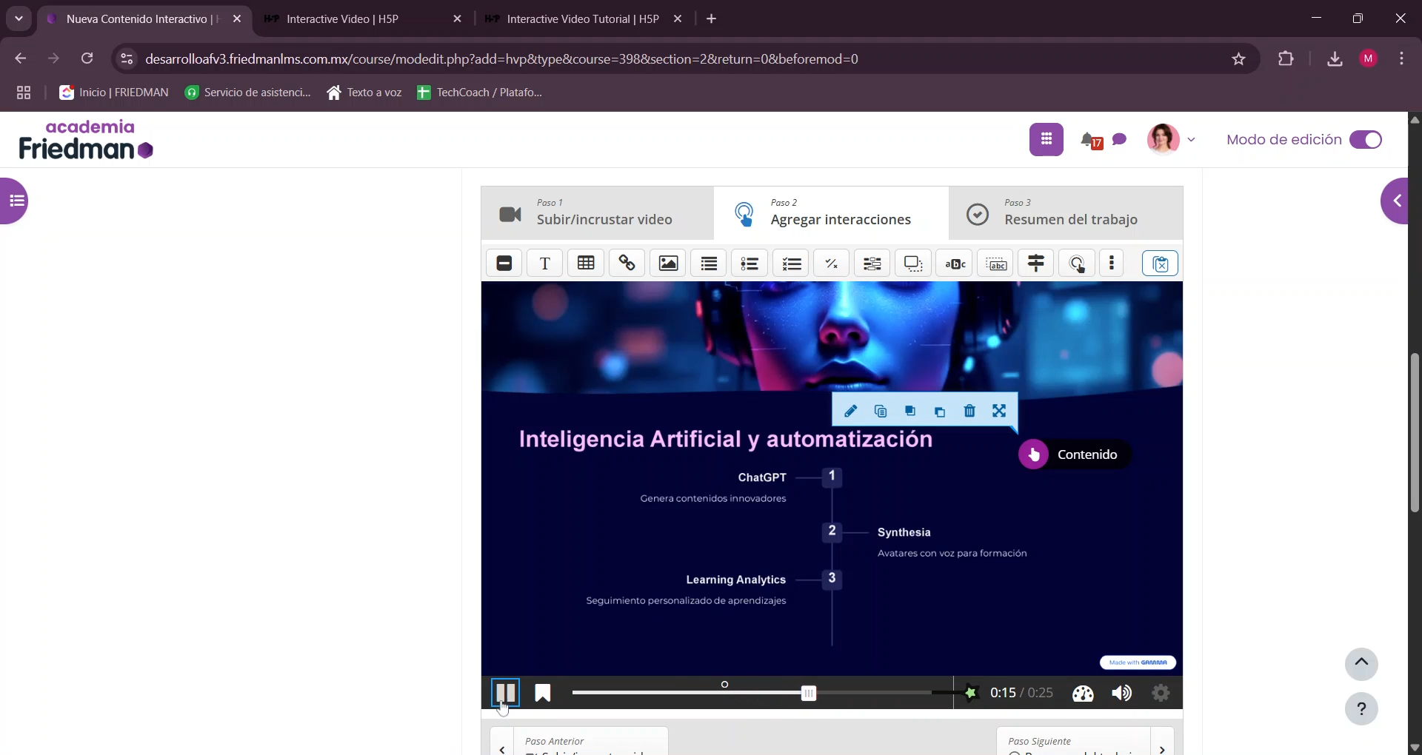Switch to the Interactive Video Tutorial tab
The height and width of the screenshot is (755, 1422).
tap(584, 19)
